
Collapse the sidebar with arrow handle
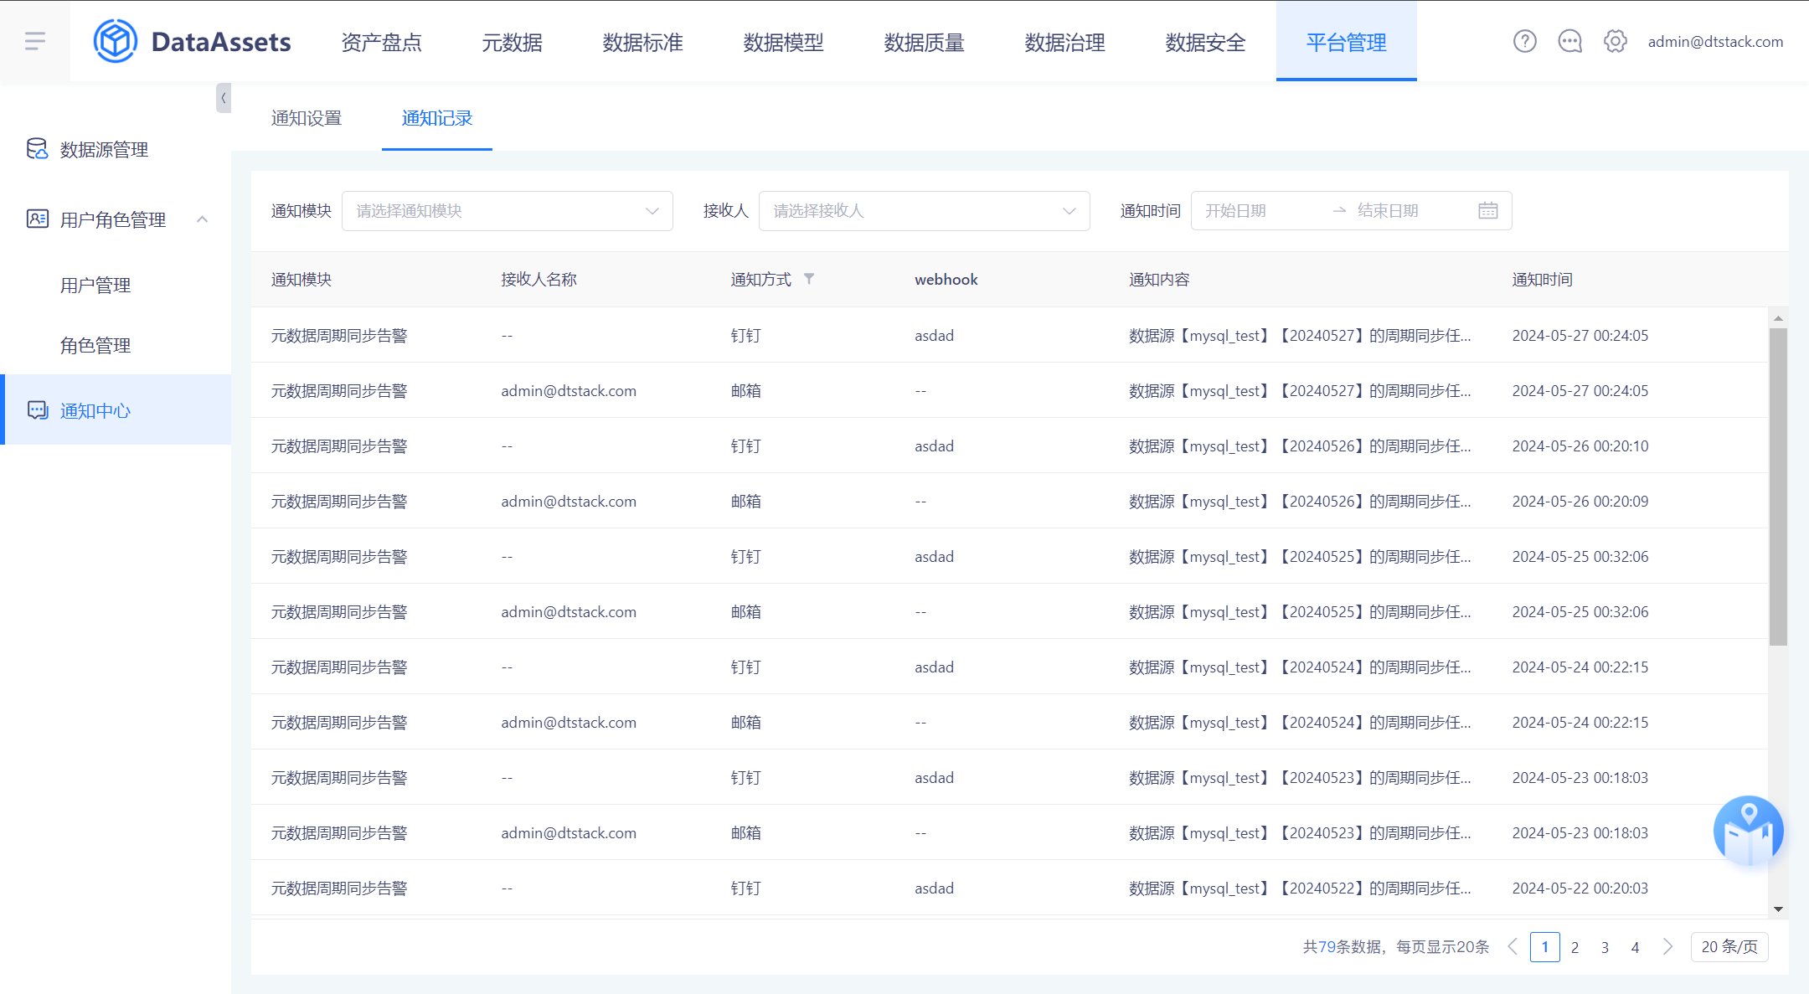click(224, 98)
